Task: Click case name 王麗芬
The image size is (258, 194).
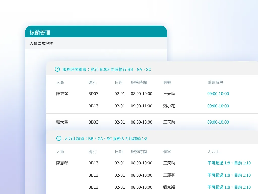Action: tap(169, 175)
